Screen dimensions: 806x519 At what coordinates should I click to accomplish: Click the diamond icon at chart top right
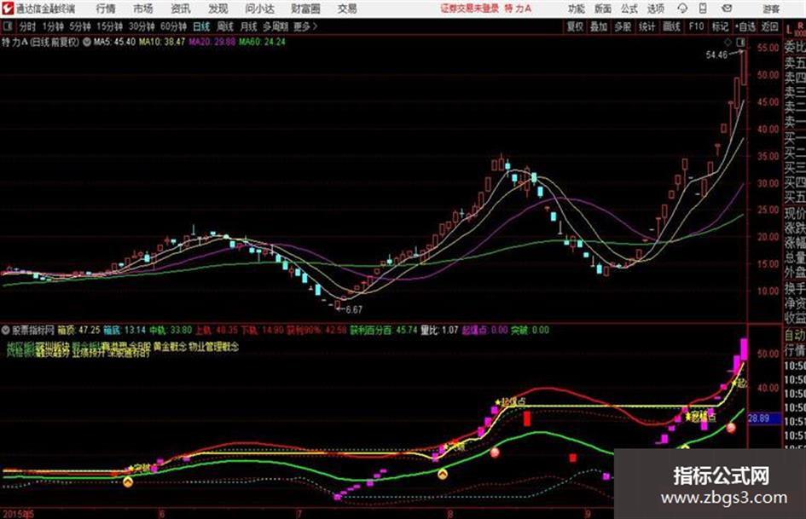pos(728,42)
